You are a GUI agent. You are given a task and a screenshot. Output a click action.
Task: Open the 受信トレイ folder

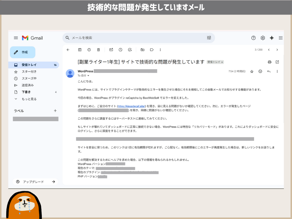pyautogui.click(x=34, y=65)
